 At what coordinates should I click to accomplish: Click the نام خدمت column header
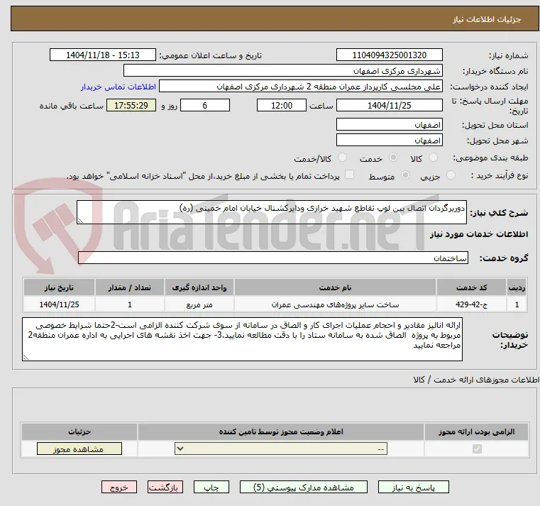[335, 287]
